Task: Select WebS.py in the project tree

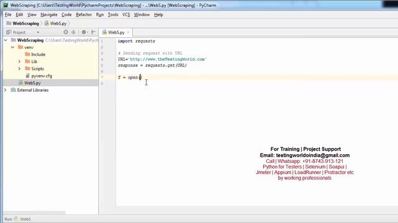Action: (51, 83)
